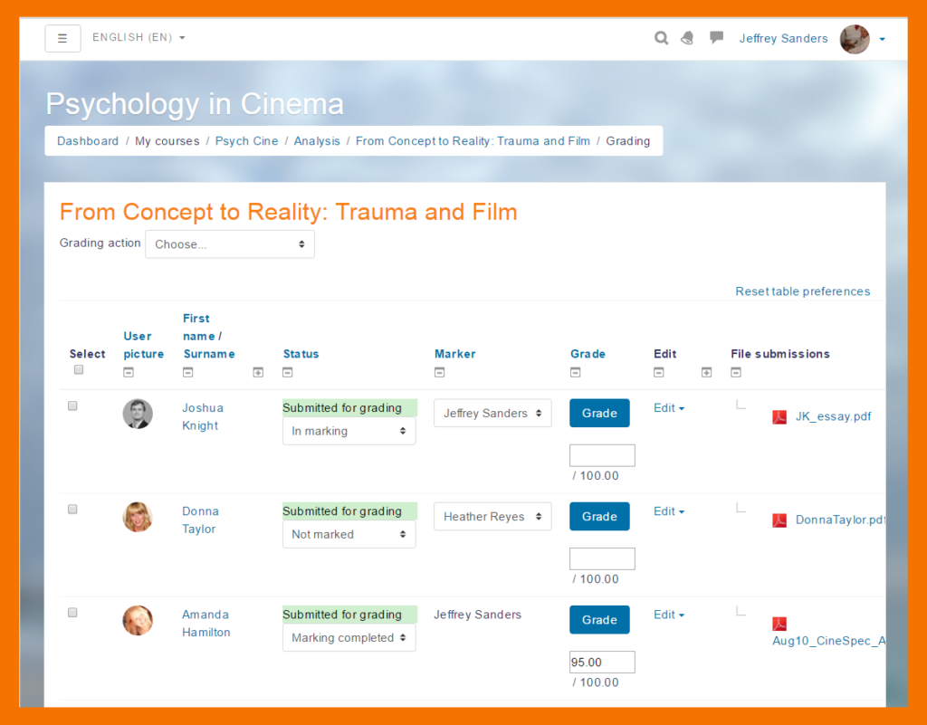Click the PDF icon beside Aug10_CineSpec file
The image size is (927, 725).
(779, 625)
